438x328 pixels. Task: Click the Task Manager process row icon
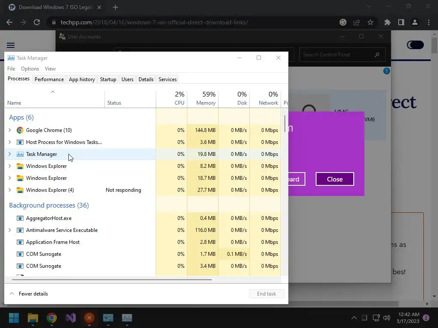point(20,154)
